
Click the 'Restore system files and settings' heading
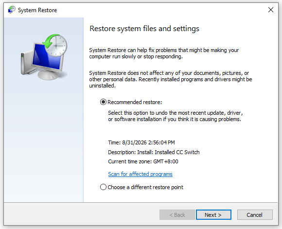point(144,29)
